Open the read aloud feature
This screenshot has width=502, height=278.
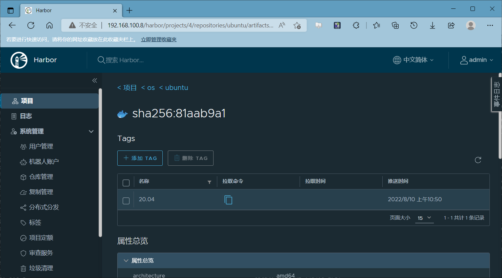coord(282,25)
